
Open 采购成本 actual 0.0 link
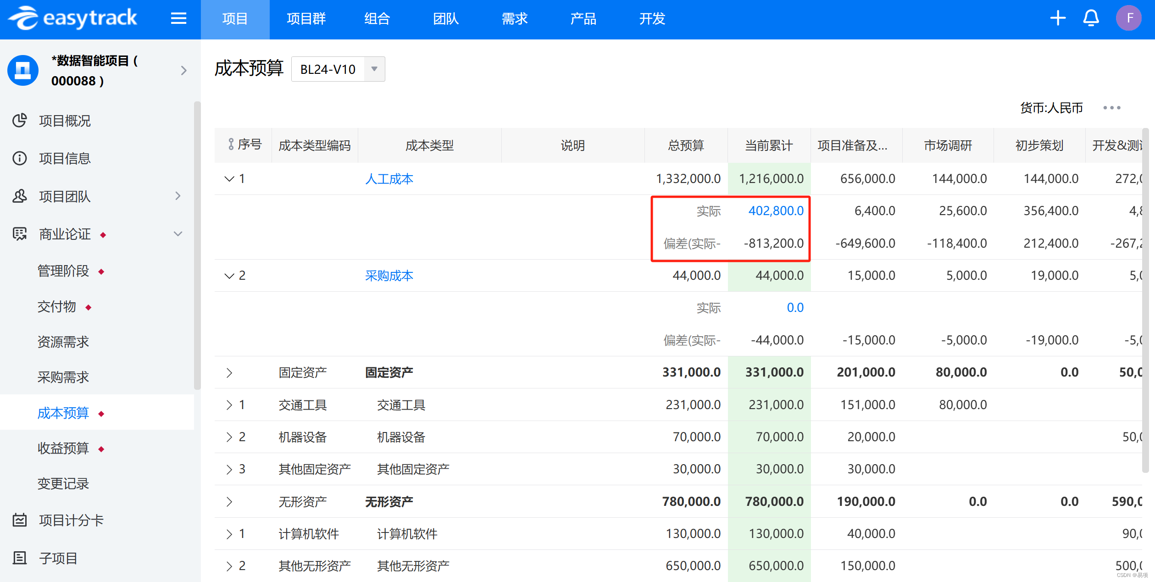click(795, 308)
